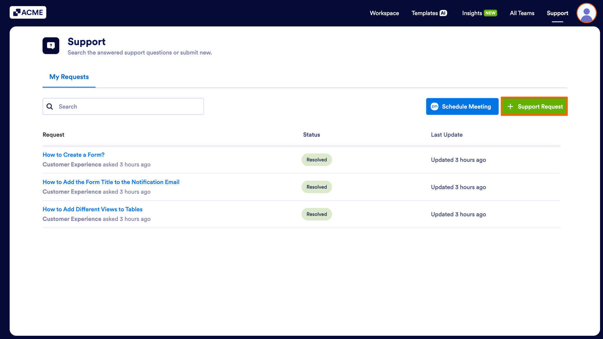Click the search magnifier icon
Viewport: 603px width, 339px height.
pos(50,106)
